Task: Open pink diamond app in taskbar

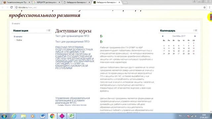Action: [x=62, y=116]
